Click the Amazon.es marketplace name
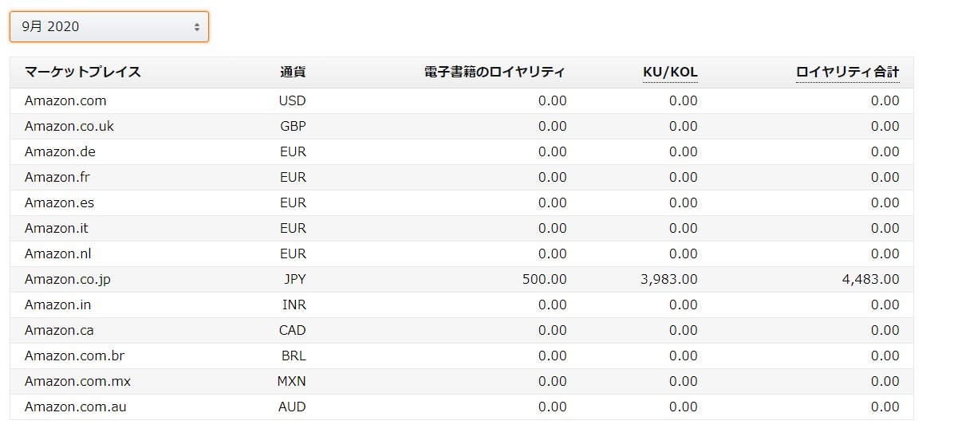Image resolution: width=958 pixels, height=444 pixels. [59, 202]
